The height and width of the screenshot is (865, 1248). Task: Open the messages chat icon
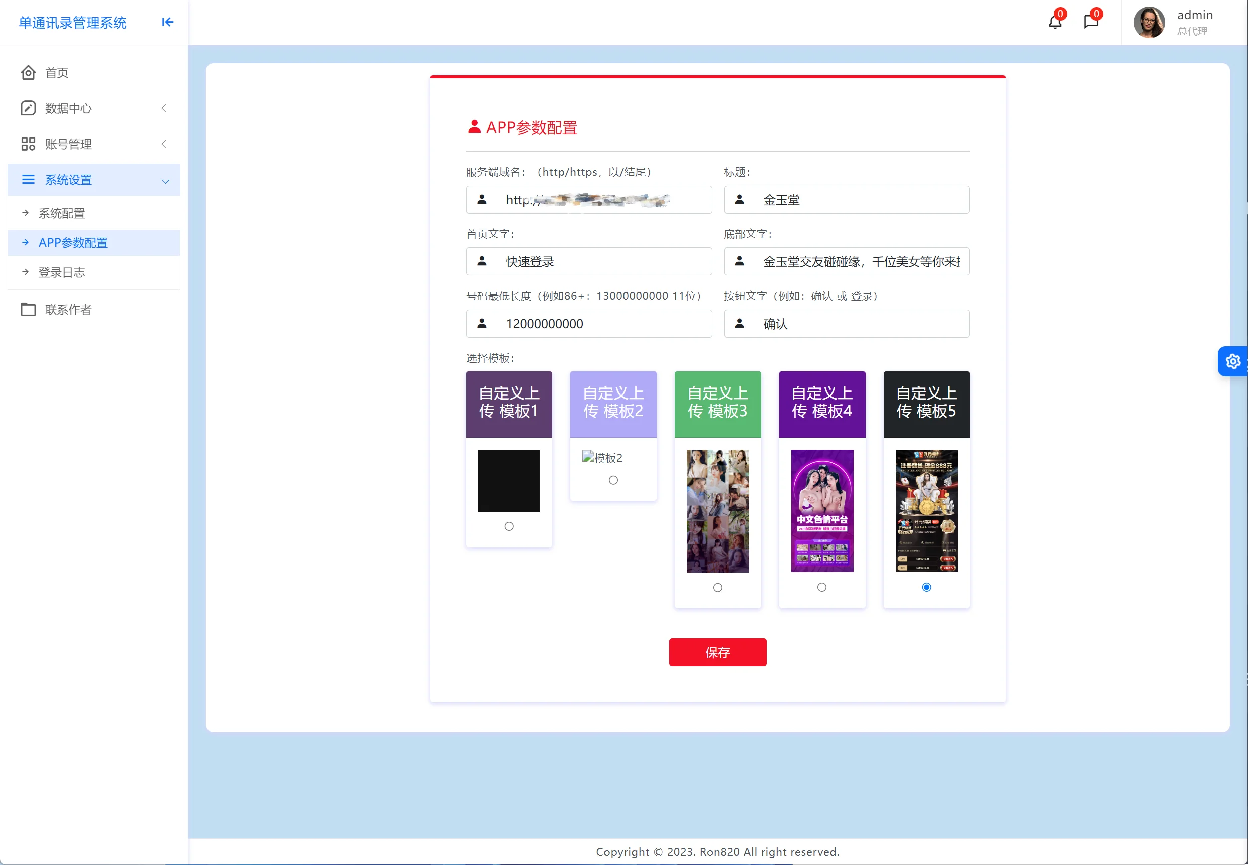tap(1090, 22)
